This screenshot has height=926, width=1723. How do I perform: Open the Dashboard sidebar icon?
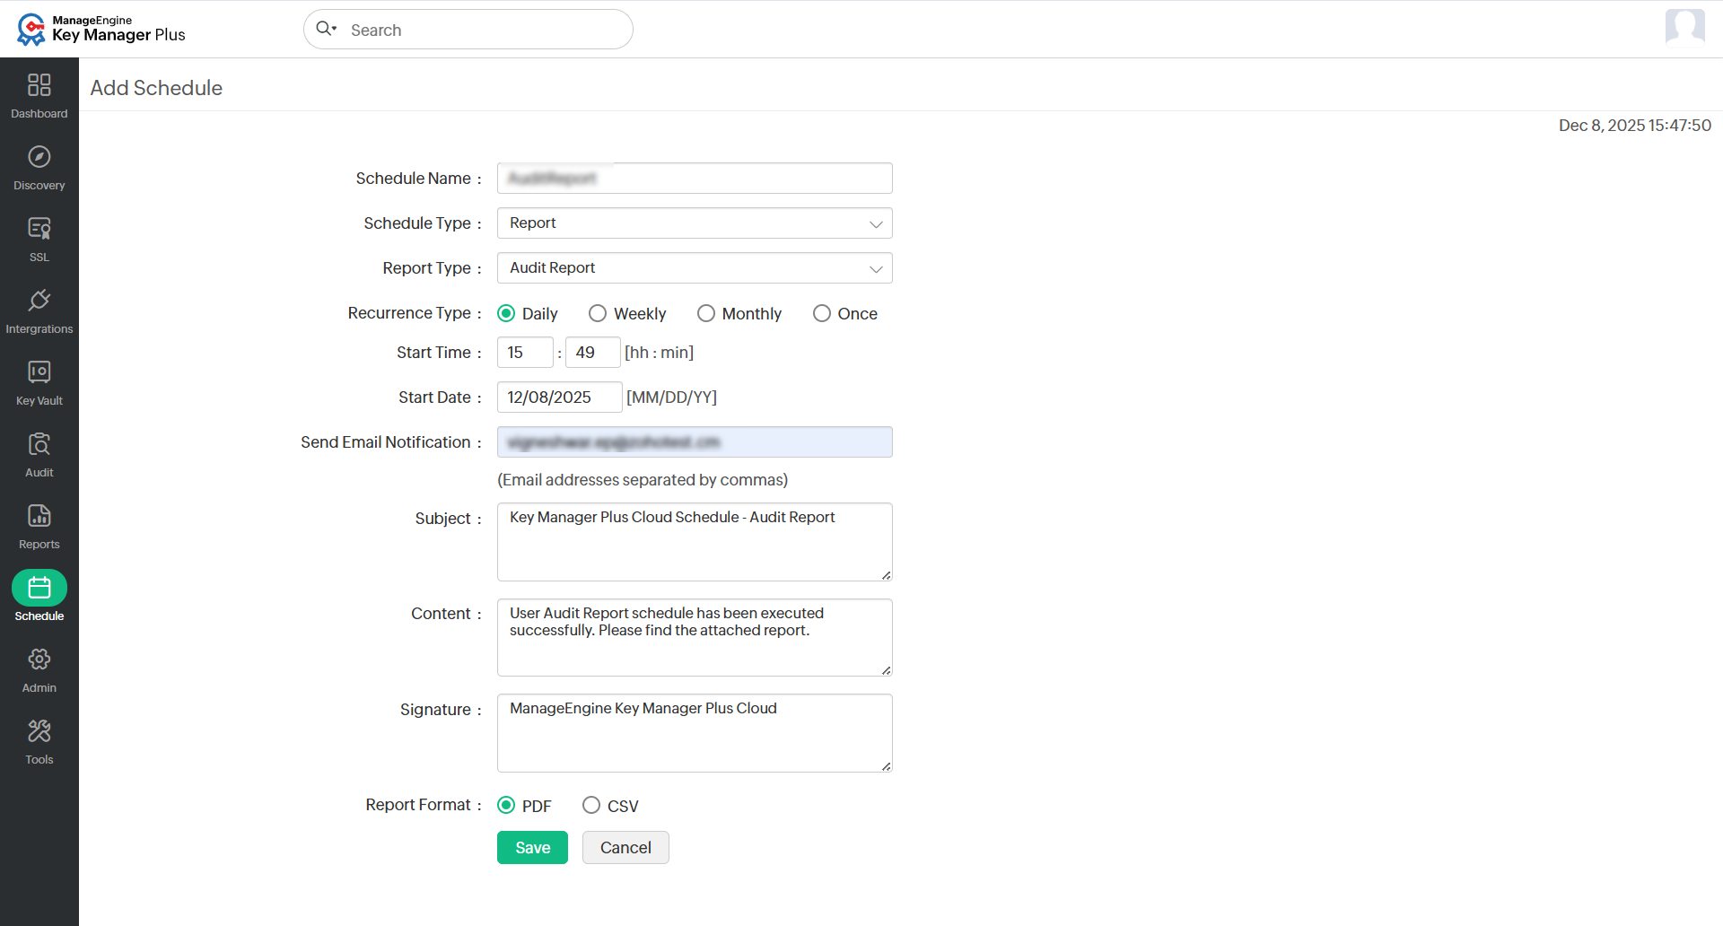(x=39, y=85)
